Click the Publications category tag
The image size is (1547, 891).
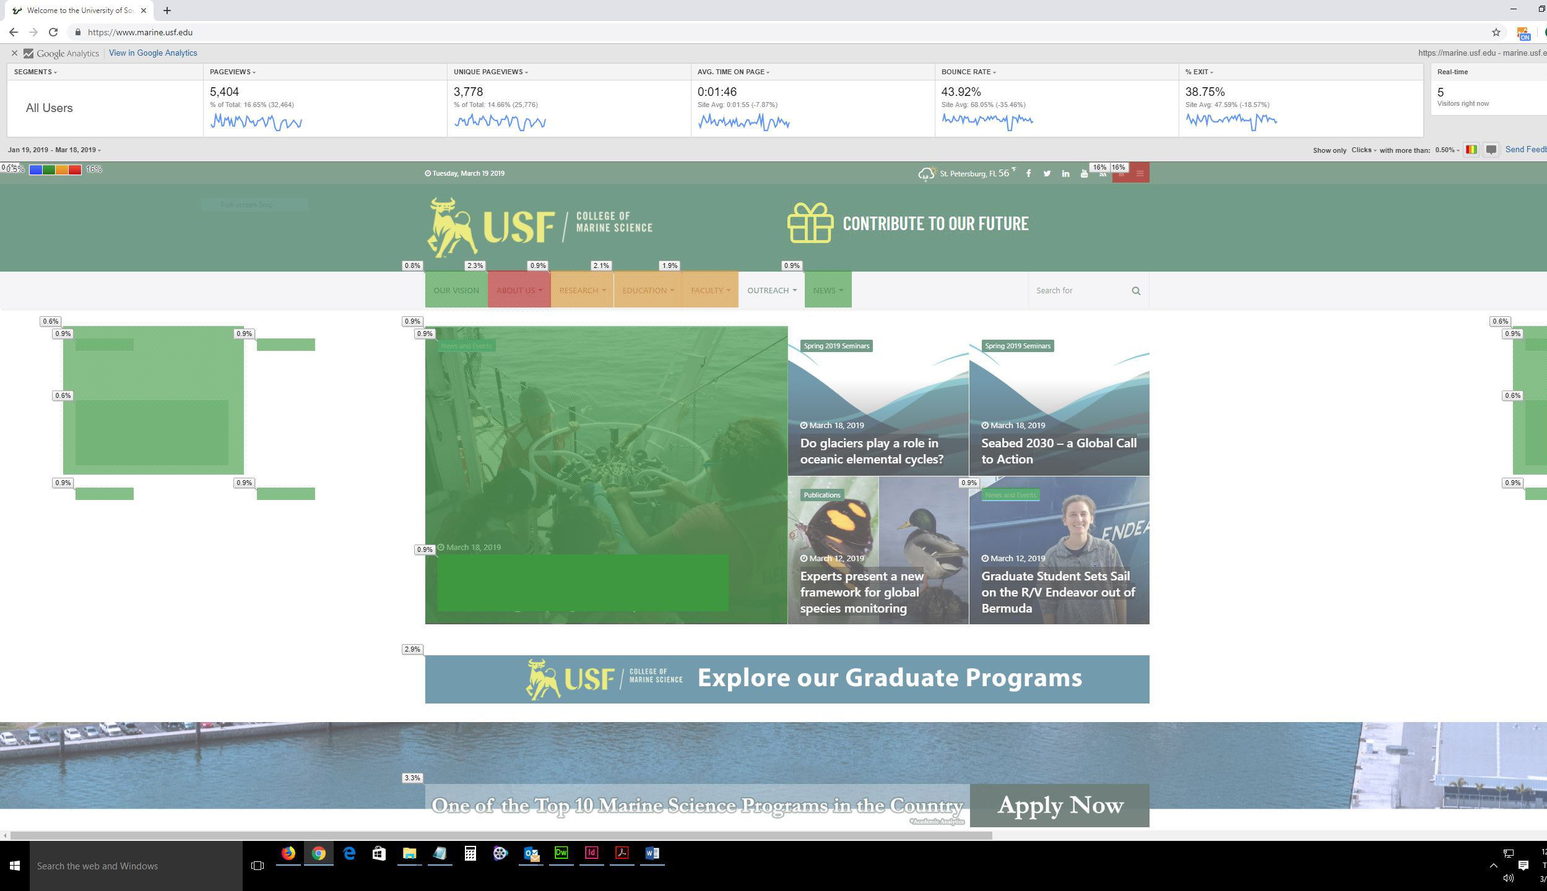pyautogui.click(x=821, y=495)
